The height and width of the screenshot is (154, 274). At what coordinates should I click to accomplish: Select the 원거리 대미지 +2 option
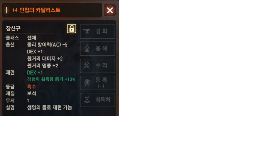click(45, 59)
